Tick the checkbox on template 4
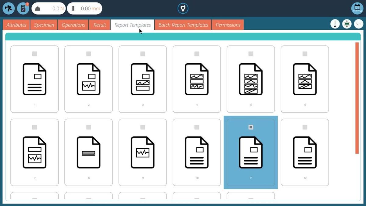Viewport: 366px width, 206px height. (197, 54)
